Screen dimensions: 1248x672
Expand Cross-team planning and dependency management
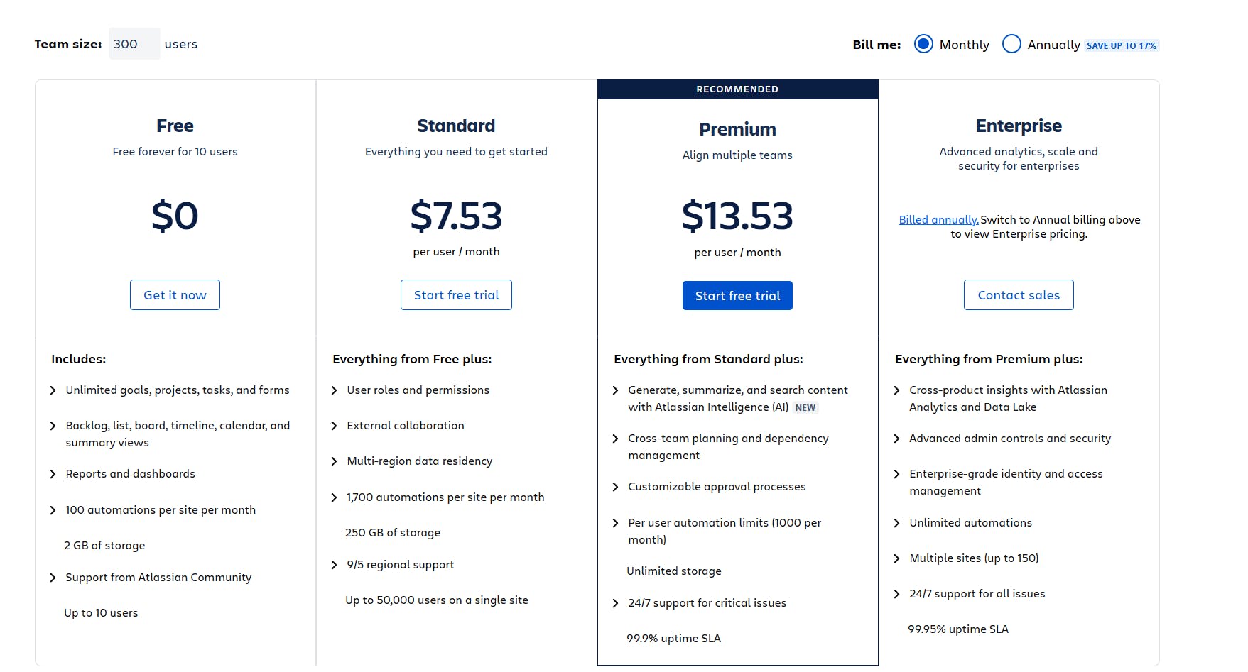coord(615,439)
